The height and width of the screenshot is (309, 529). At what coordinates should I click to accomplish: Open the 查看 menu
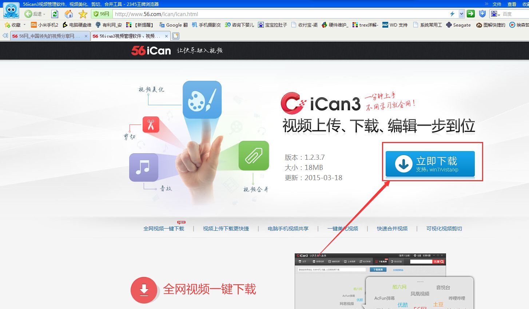[512, 4]
